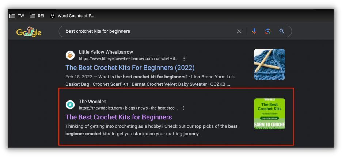Click inside the search query text field
The width and height of the screenshot is (342, 157).
146,31
